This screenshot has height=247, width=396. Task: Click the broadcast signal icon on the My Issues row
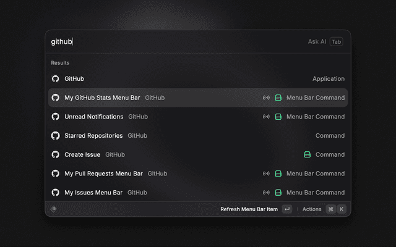click(x=266, y=193)
